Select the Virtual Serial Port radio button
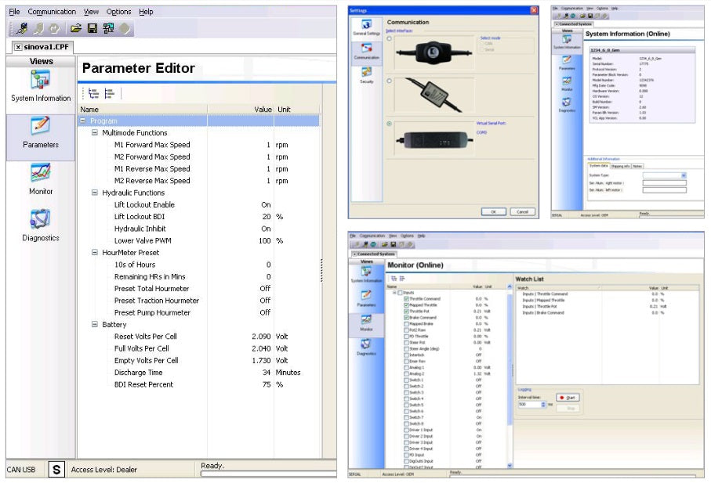 [x=388, y=124]
